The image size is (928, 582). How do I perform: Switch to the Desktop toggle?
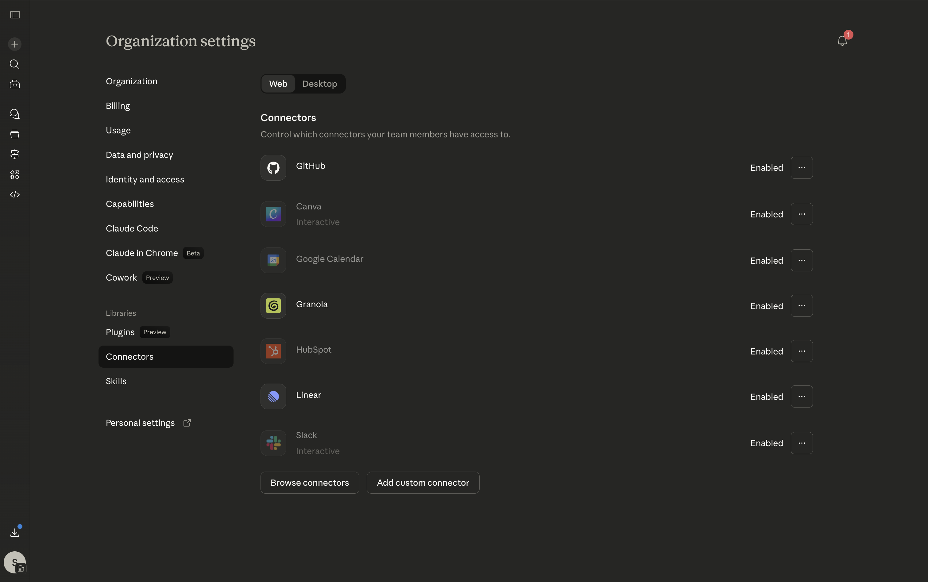coord(319,84)
